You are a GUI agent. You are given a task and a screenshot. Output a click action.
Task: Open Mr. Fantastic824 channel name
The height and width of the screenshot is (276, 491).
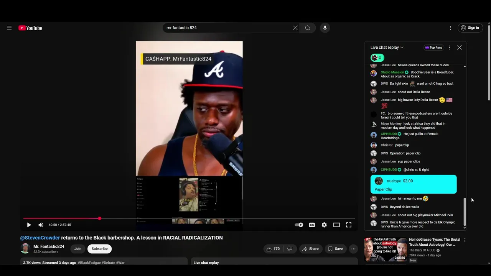point(49,246)
